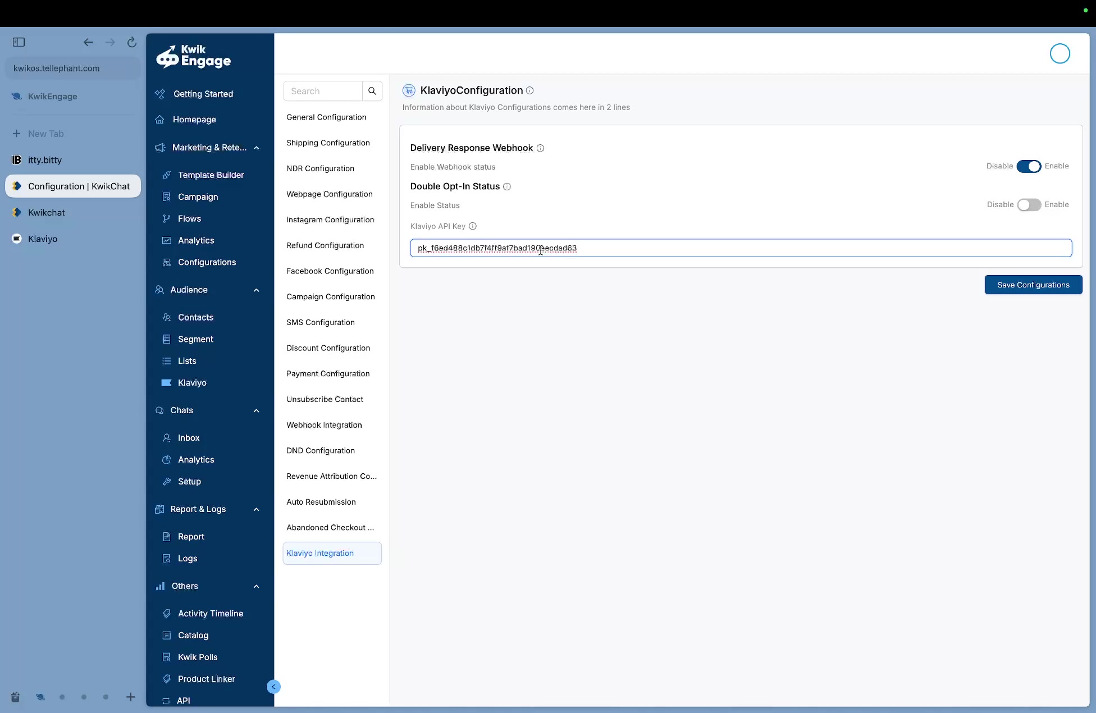Collapse the Chats section chevron
The width and height of the screenshot is (1096, 713).
257,411
